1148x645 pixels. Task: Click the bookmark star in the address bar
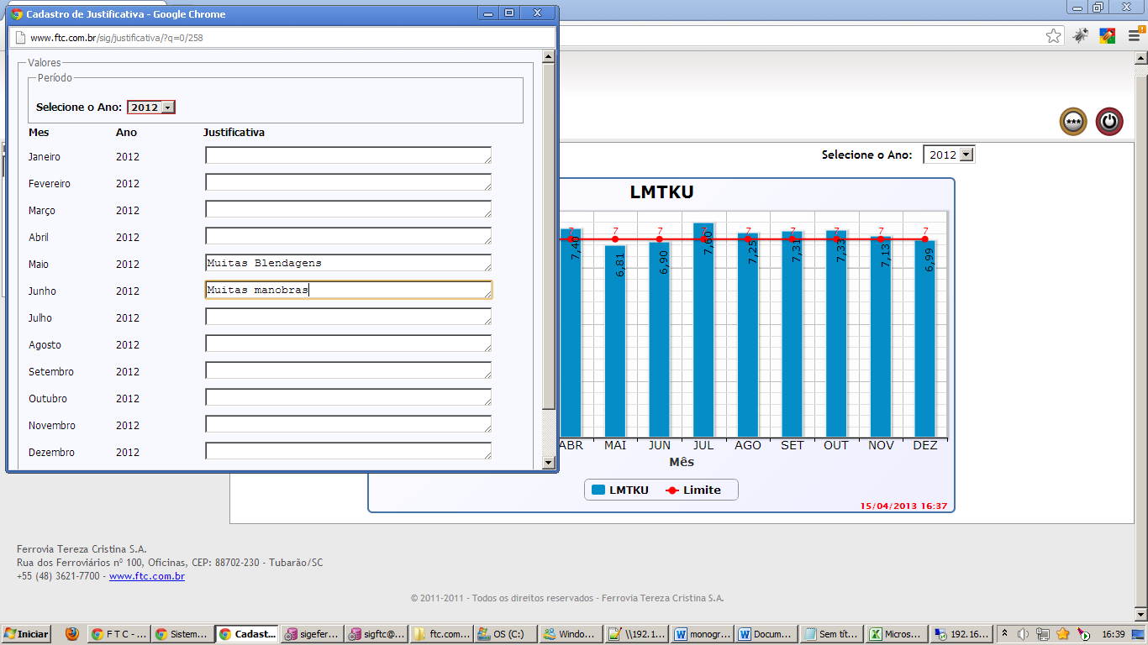(x=1053, y=36)
